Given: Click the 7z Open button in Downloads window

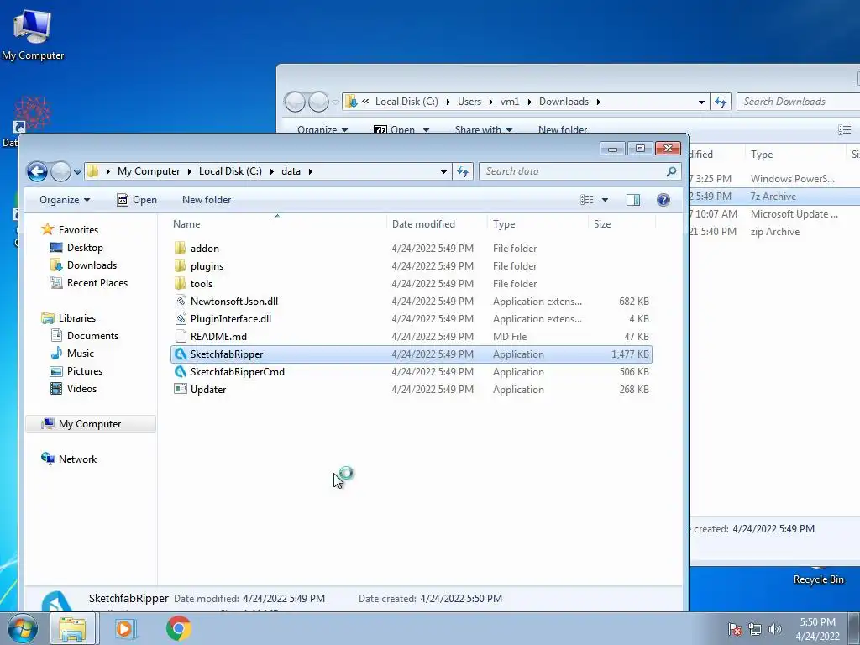Looking at the screenshot, I should [401, 129].
